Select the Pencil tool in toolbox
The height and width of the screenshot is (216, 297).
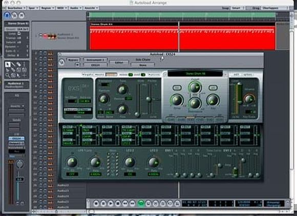coord(13,64)
